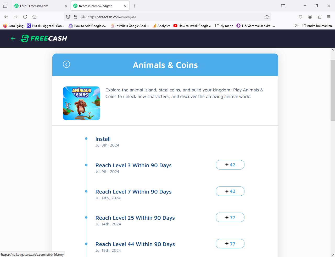Show site security info via padlock icon
The width and height of the screenshot is (335, 257).
click(x=75, y=17)
